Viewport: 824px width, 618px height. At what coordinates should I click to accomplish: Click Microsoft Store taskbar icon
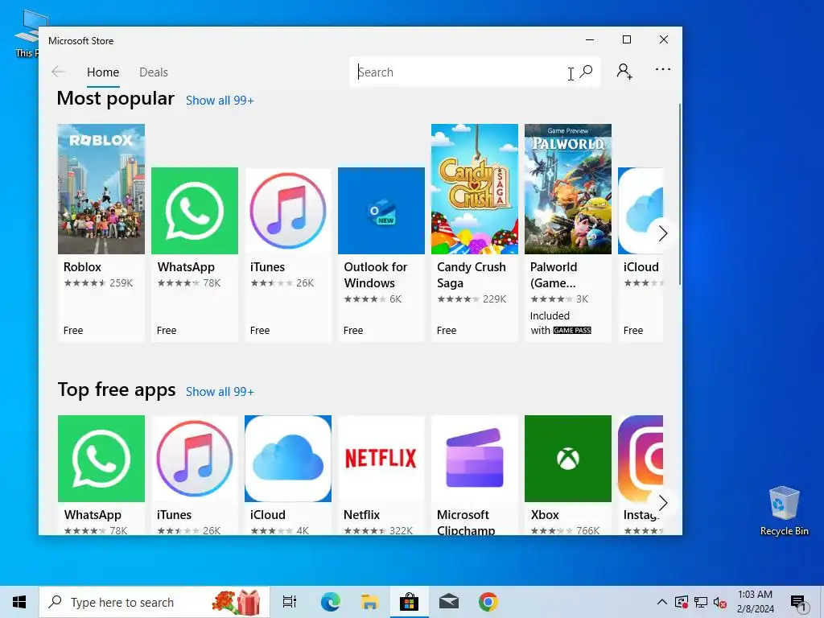click(x=409, y=602)
